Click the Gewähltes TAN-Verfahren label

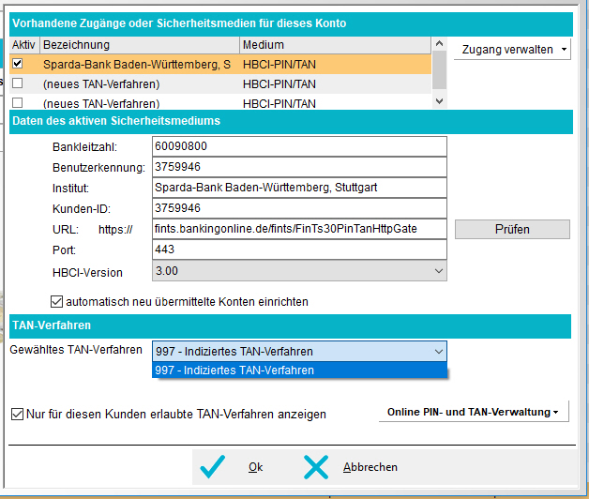pos(76,350)
